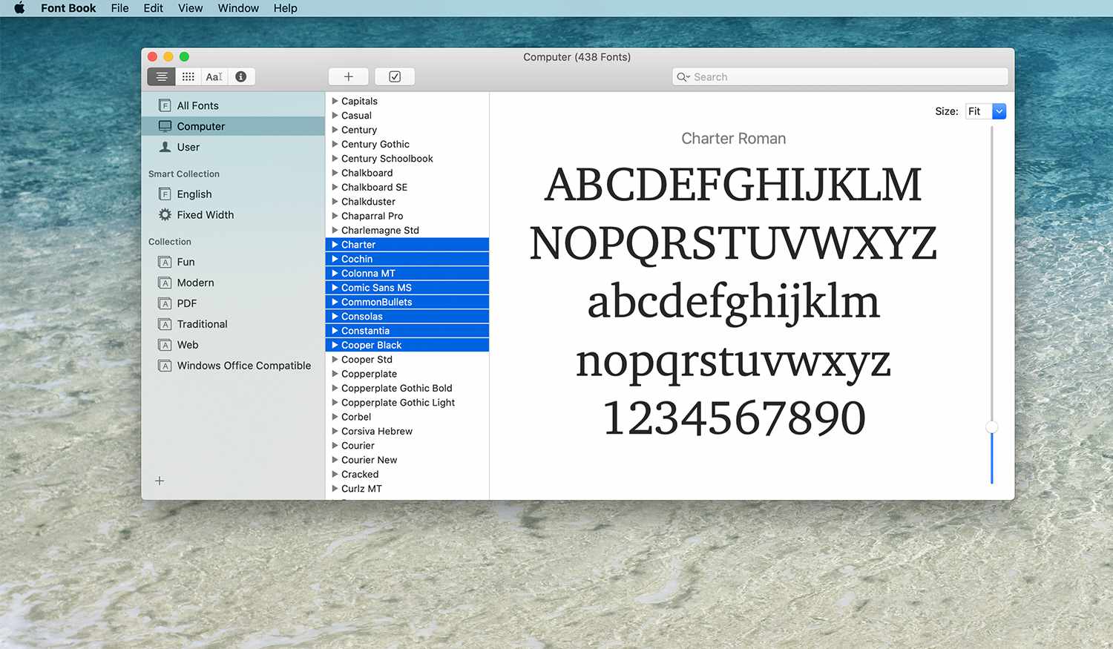Select Century font row
This screenshot has width=1113, height=649.
click(407, 130)
